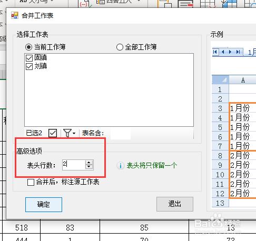This screenshot has width=256, height=241.
Task: Go to last sheet in example navigator
Action: [x=238, y=52]
